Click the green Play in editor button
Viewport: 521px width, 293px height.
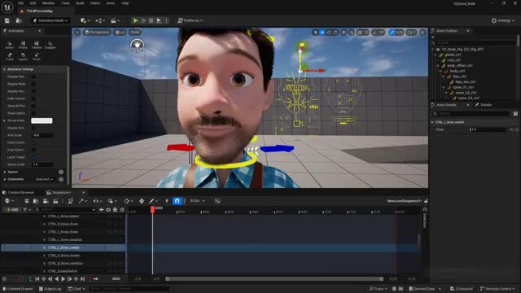(136, 20)
